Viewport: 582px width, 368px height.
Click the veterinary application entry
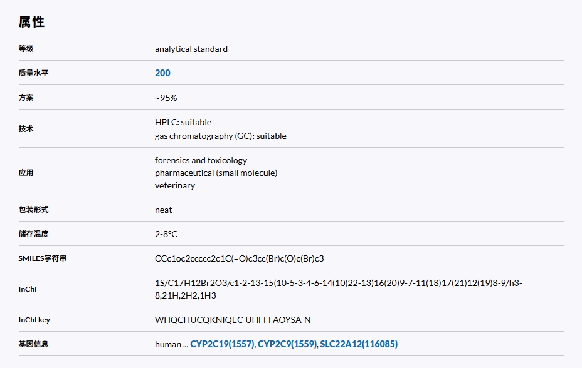(175, 185)
